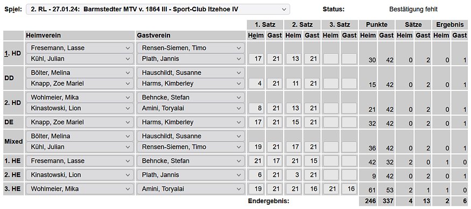Open Rensen-Siemen, Timo dropdown in Mixed row

191,147
